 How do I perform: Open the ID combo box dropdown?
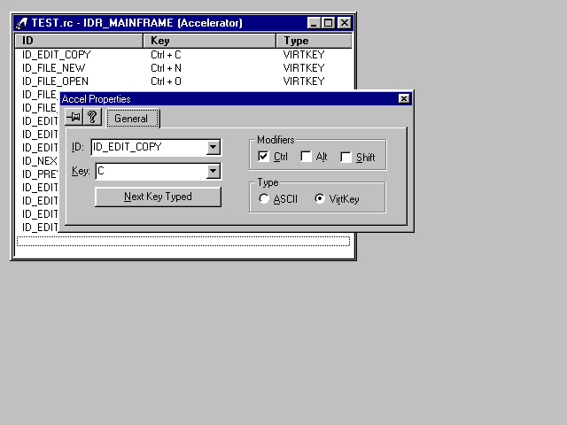coord(213,148)
